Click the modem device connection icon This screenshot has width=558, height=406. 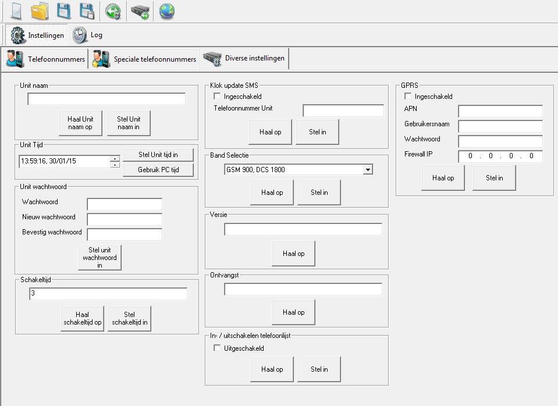coord(140,11)
